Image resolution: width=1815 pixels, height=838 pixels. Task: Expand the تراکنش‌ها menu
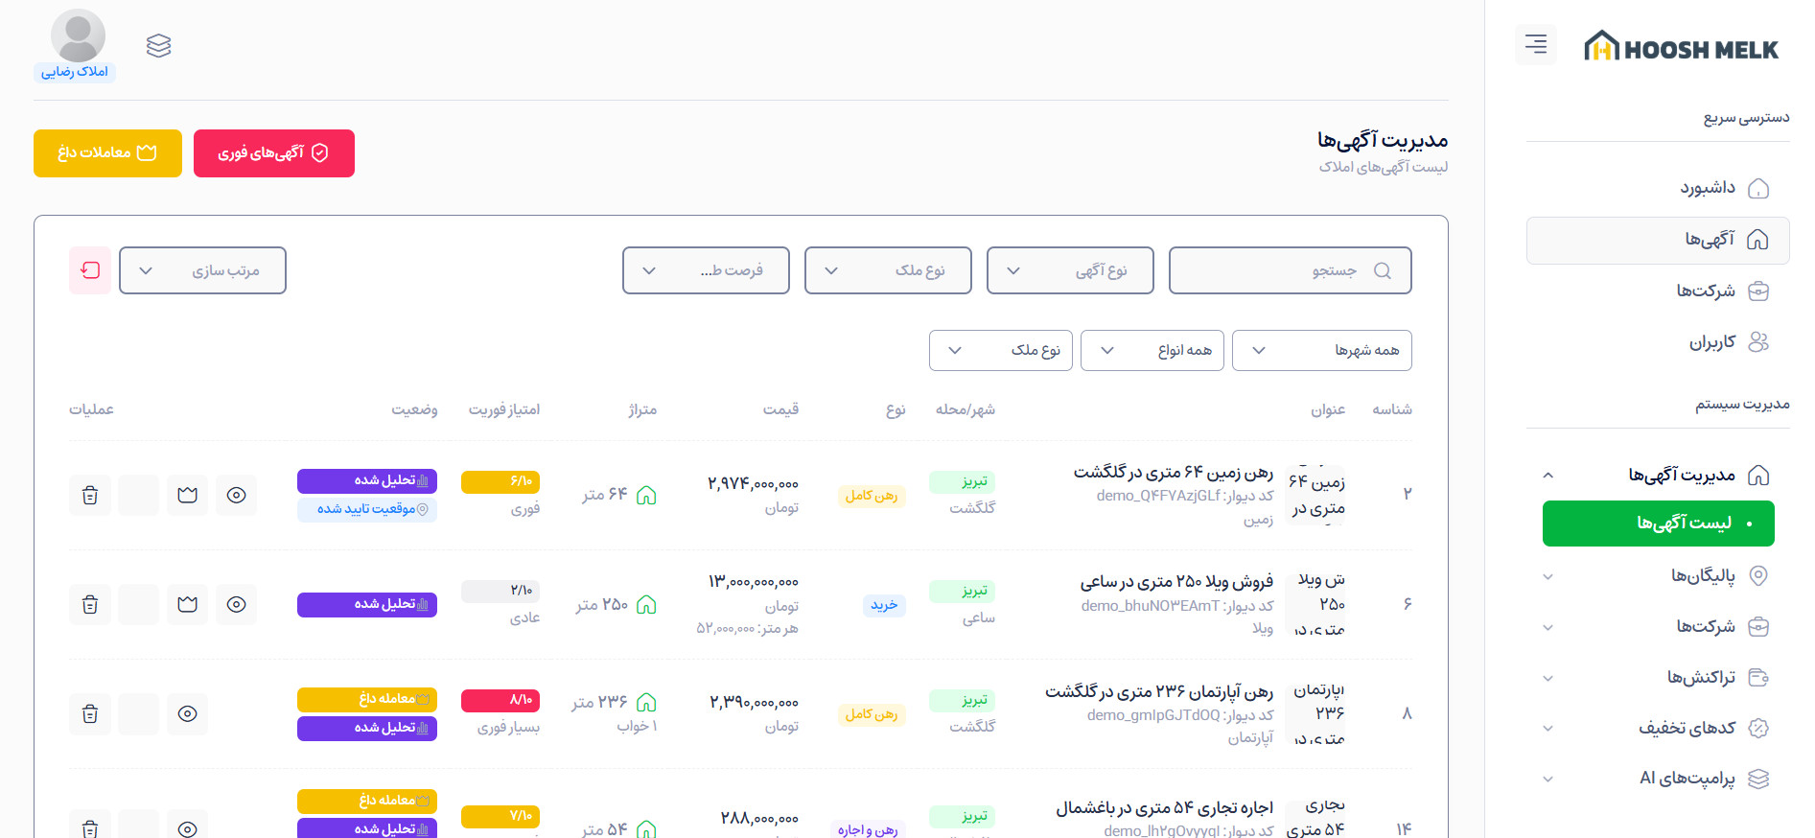pyautogui.click(x=1658, y=677)
